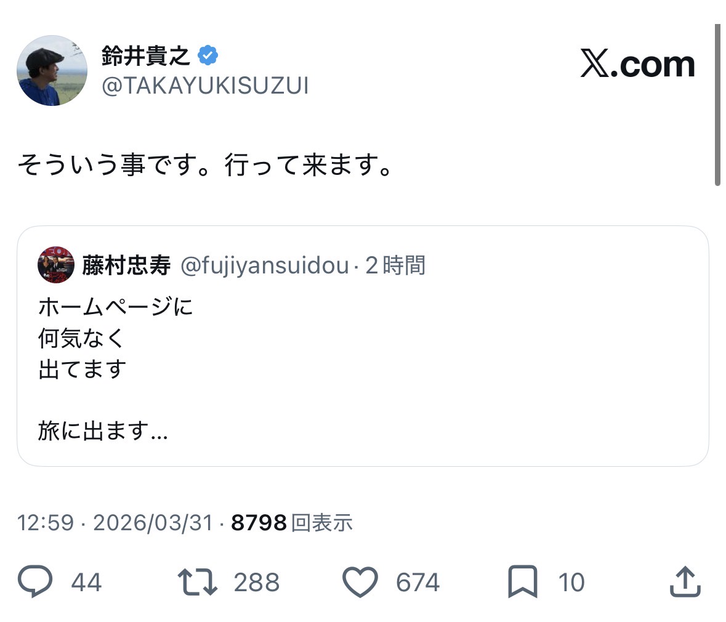The width and height of the screenshot is (726, 622).
Task: Click the 12:59 post timestamp
Action: coord(45,523)
